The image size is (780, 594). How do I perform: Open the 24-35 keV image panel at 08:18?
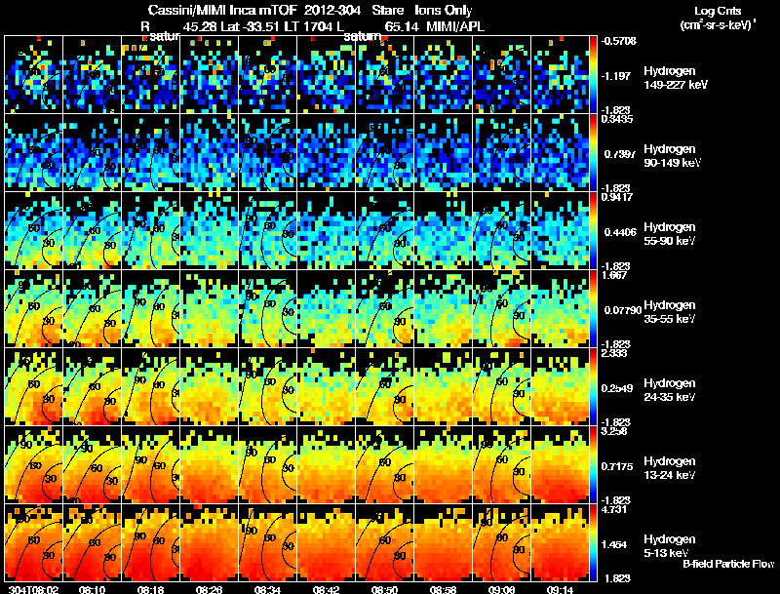[151, 387]
